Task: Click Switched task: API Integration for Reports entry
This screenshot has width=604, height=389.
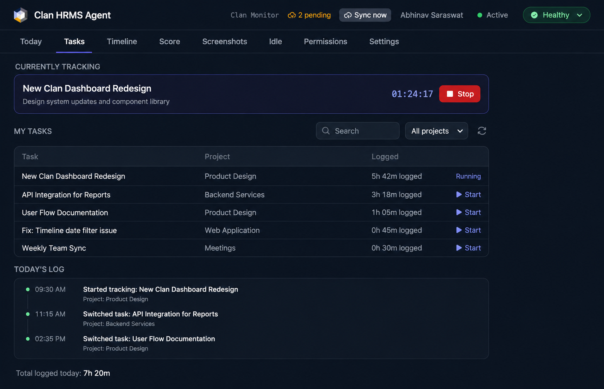Action: [150, 314]
